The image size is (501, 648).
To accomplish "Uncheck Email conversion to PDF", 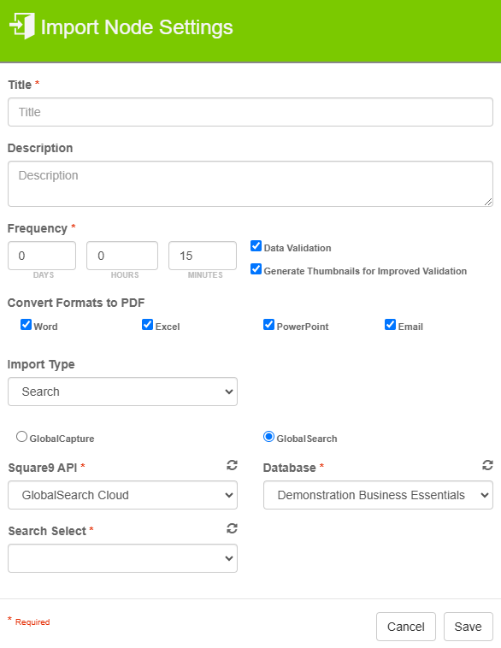I will [x=390, y=325].
